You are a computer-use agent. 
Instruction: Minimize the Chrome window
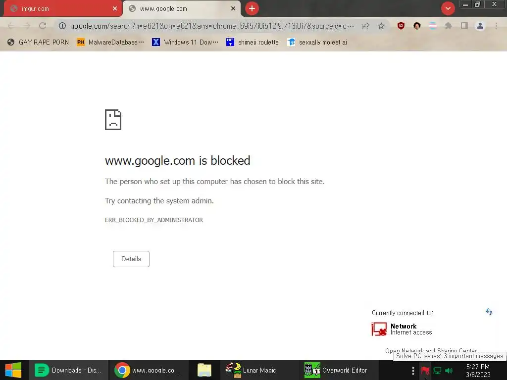pyautogui.click(x=465, y=4)
